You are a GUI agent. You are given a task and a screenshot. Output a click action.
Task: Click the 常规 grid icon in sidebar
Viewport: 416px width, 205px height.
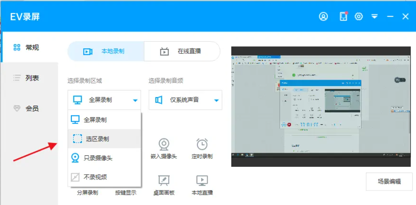[x=17, y=48]
